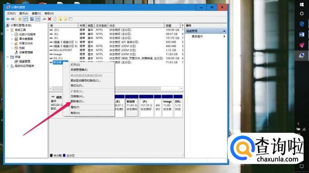Click the Up one level folder icon
The width and height of the screenshot is (309, 173).
click(20, 19)
